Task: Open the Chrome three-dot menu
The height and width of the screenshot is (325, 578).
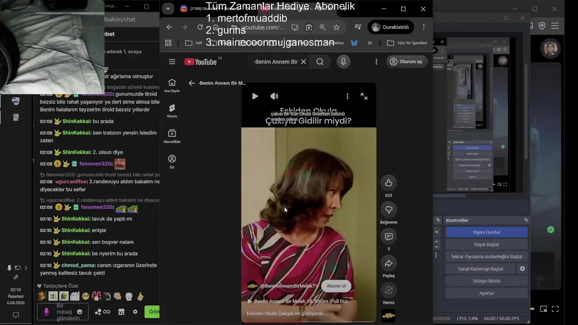Action: [x=424, y=27]
